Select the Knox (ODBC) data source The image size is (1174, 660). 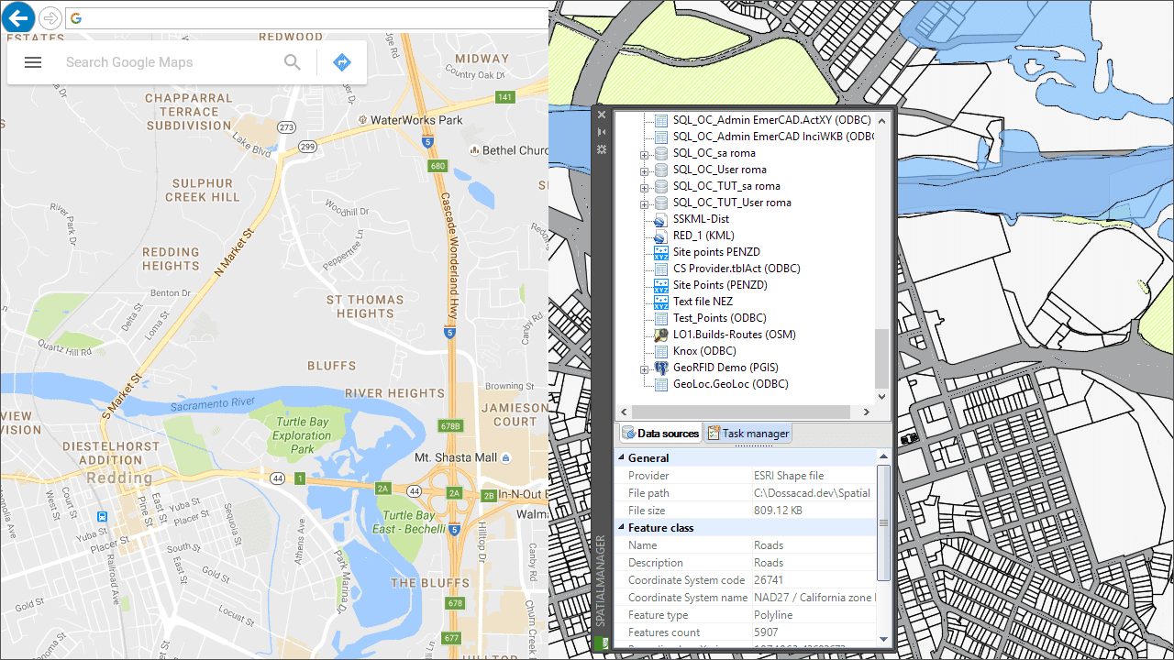point(704,351)
